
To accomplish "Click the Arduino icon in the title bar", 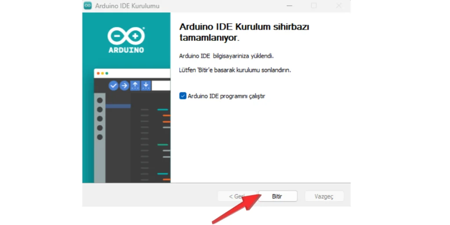I will [88, 6].
